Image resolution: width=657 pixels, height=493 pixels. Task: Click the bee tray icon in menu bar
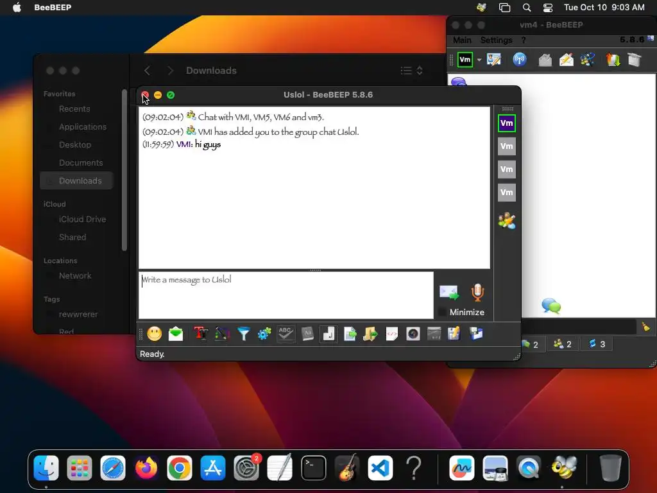coord(481,8)
